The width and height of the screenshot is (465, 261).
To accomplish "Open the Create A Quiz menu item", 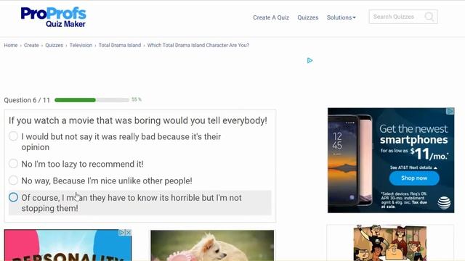I will (271, 17).
